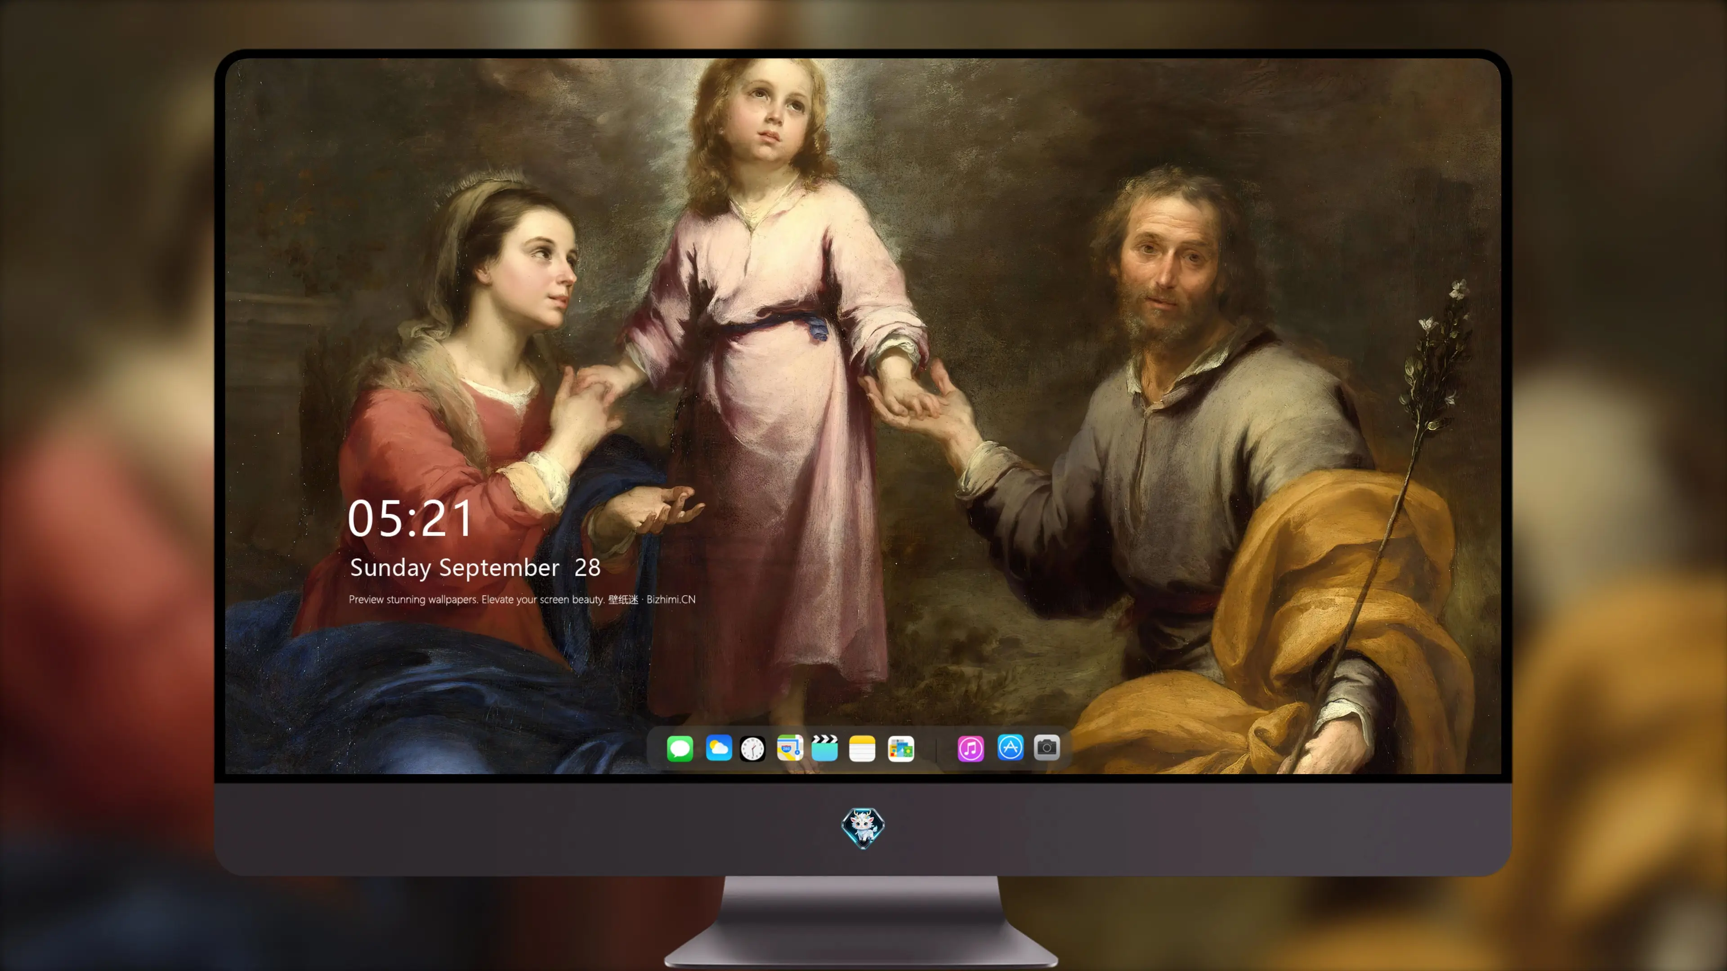Open the Notes app in the dock
The width and height of the screenshot is (1727, 971).
[x=862, y=748]
